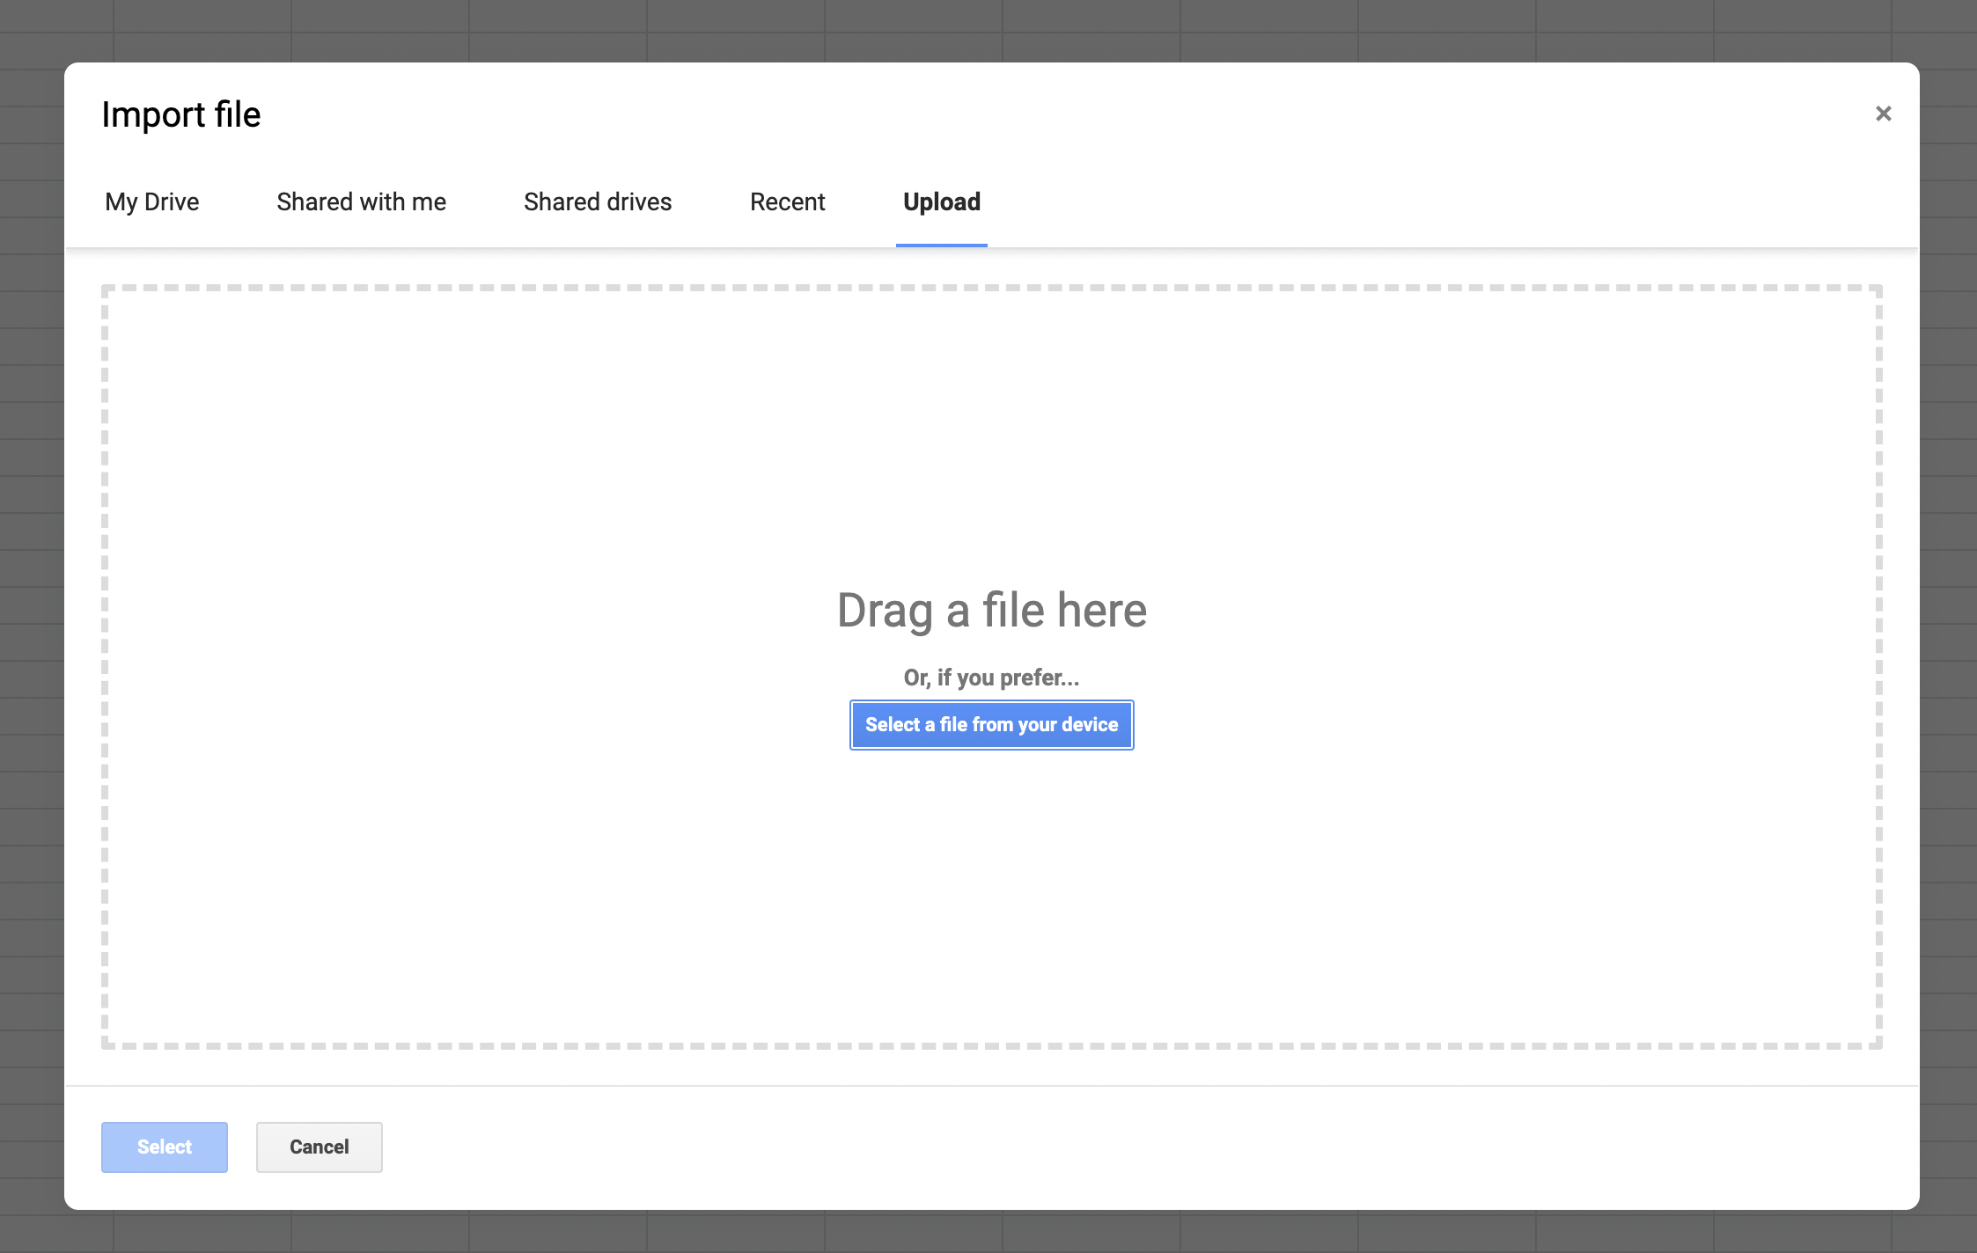Image resolution: width=1977 pixels, height=1253 pixels.
Task: Click the Upload tab
Action: 941,202
